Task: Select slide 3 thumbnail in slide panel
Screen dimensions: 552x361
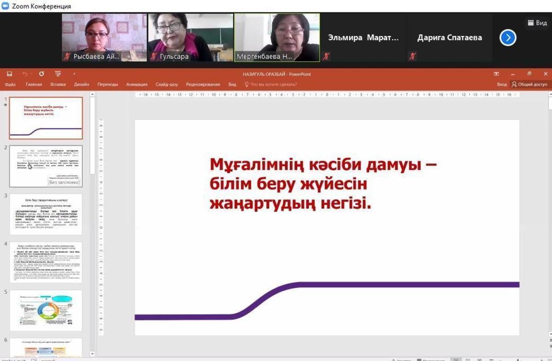Action: coord(46,214)
